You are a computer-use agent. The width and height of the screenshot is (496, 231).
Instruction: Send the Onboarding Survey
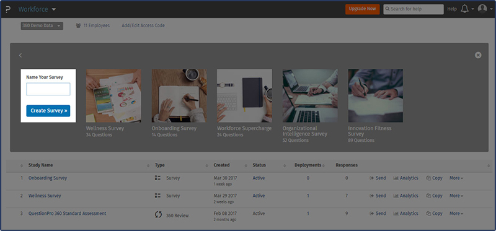378,178
